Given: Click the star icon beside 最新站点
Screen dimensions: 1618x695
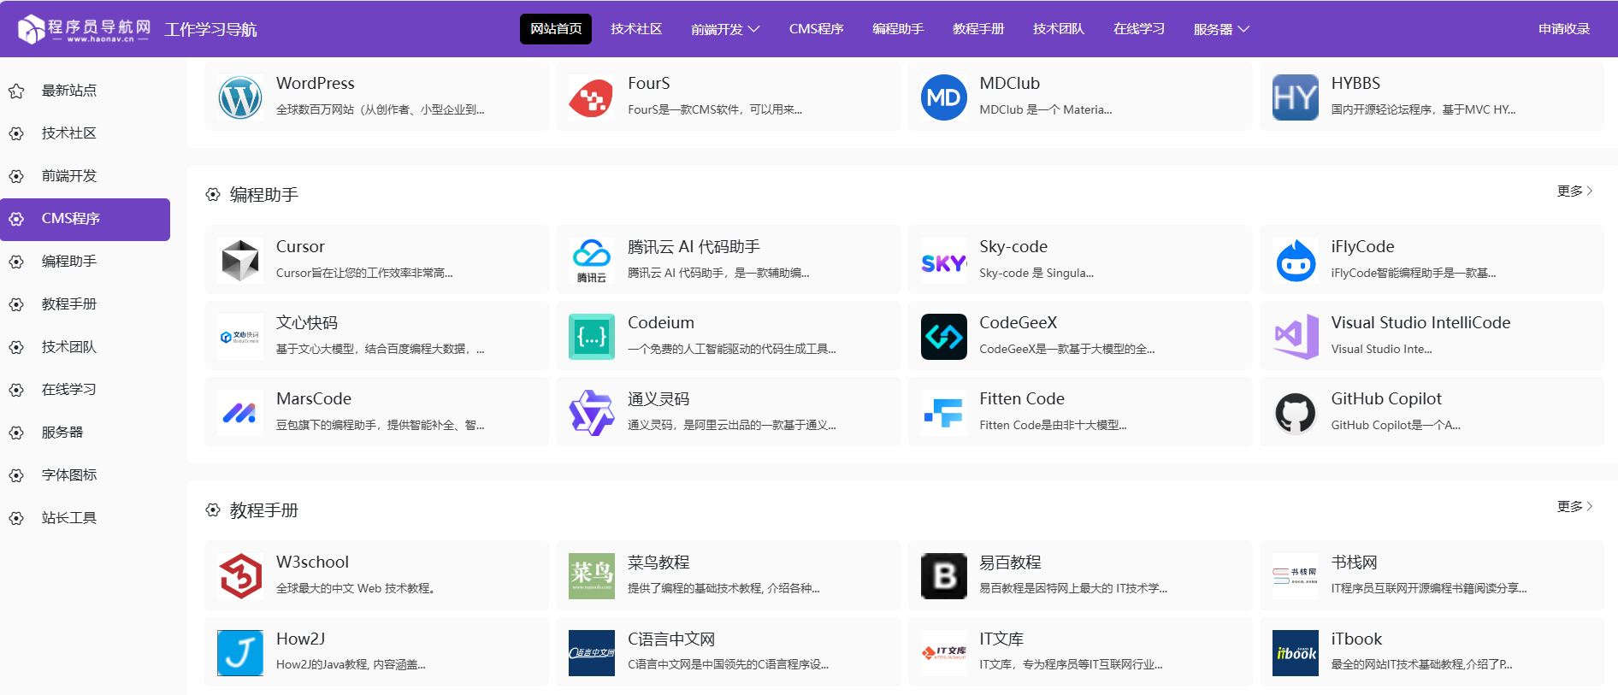Looking at the screenshot, I should pos(16,91).
